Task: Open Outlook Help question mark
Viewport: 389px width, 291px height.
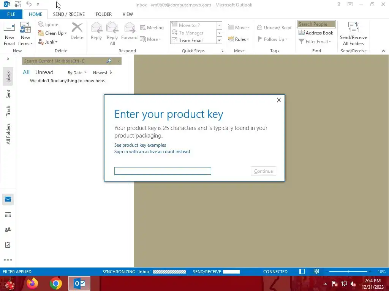Action: [339, 5]
